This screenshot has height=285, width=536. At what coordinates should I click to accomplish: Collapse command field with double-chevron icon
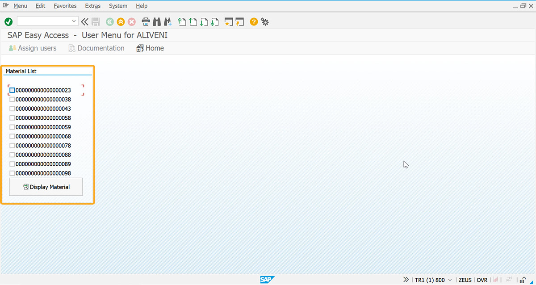85,21
